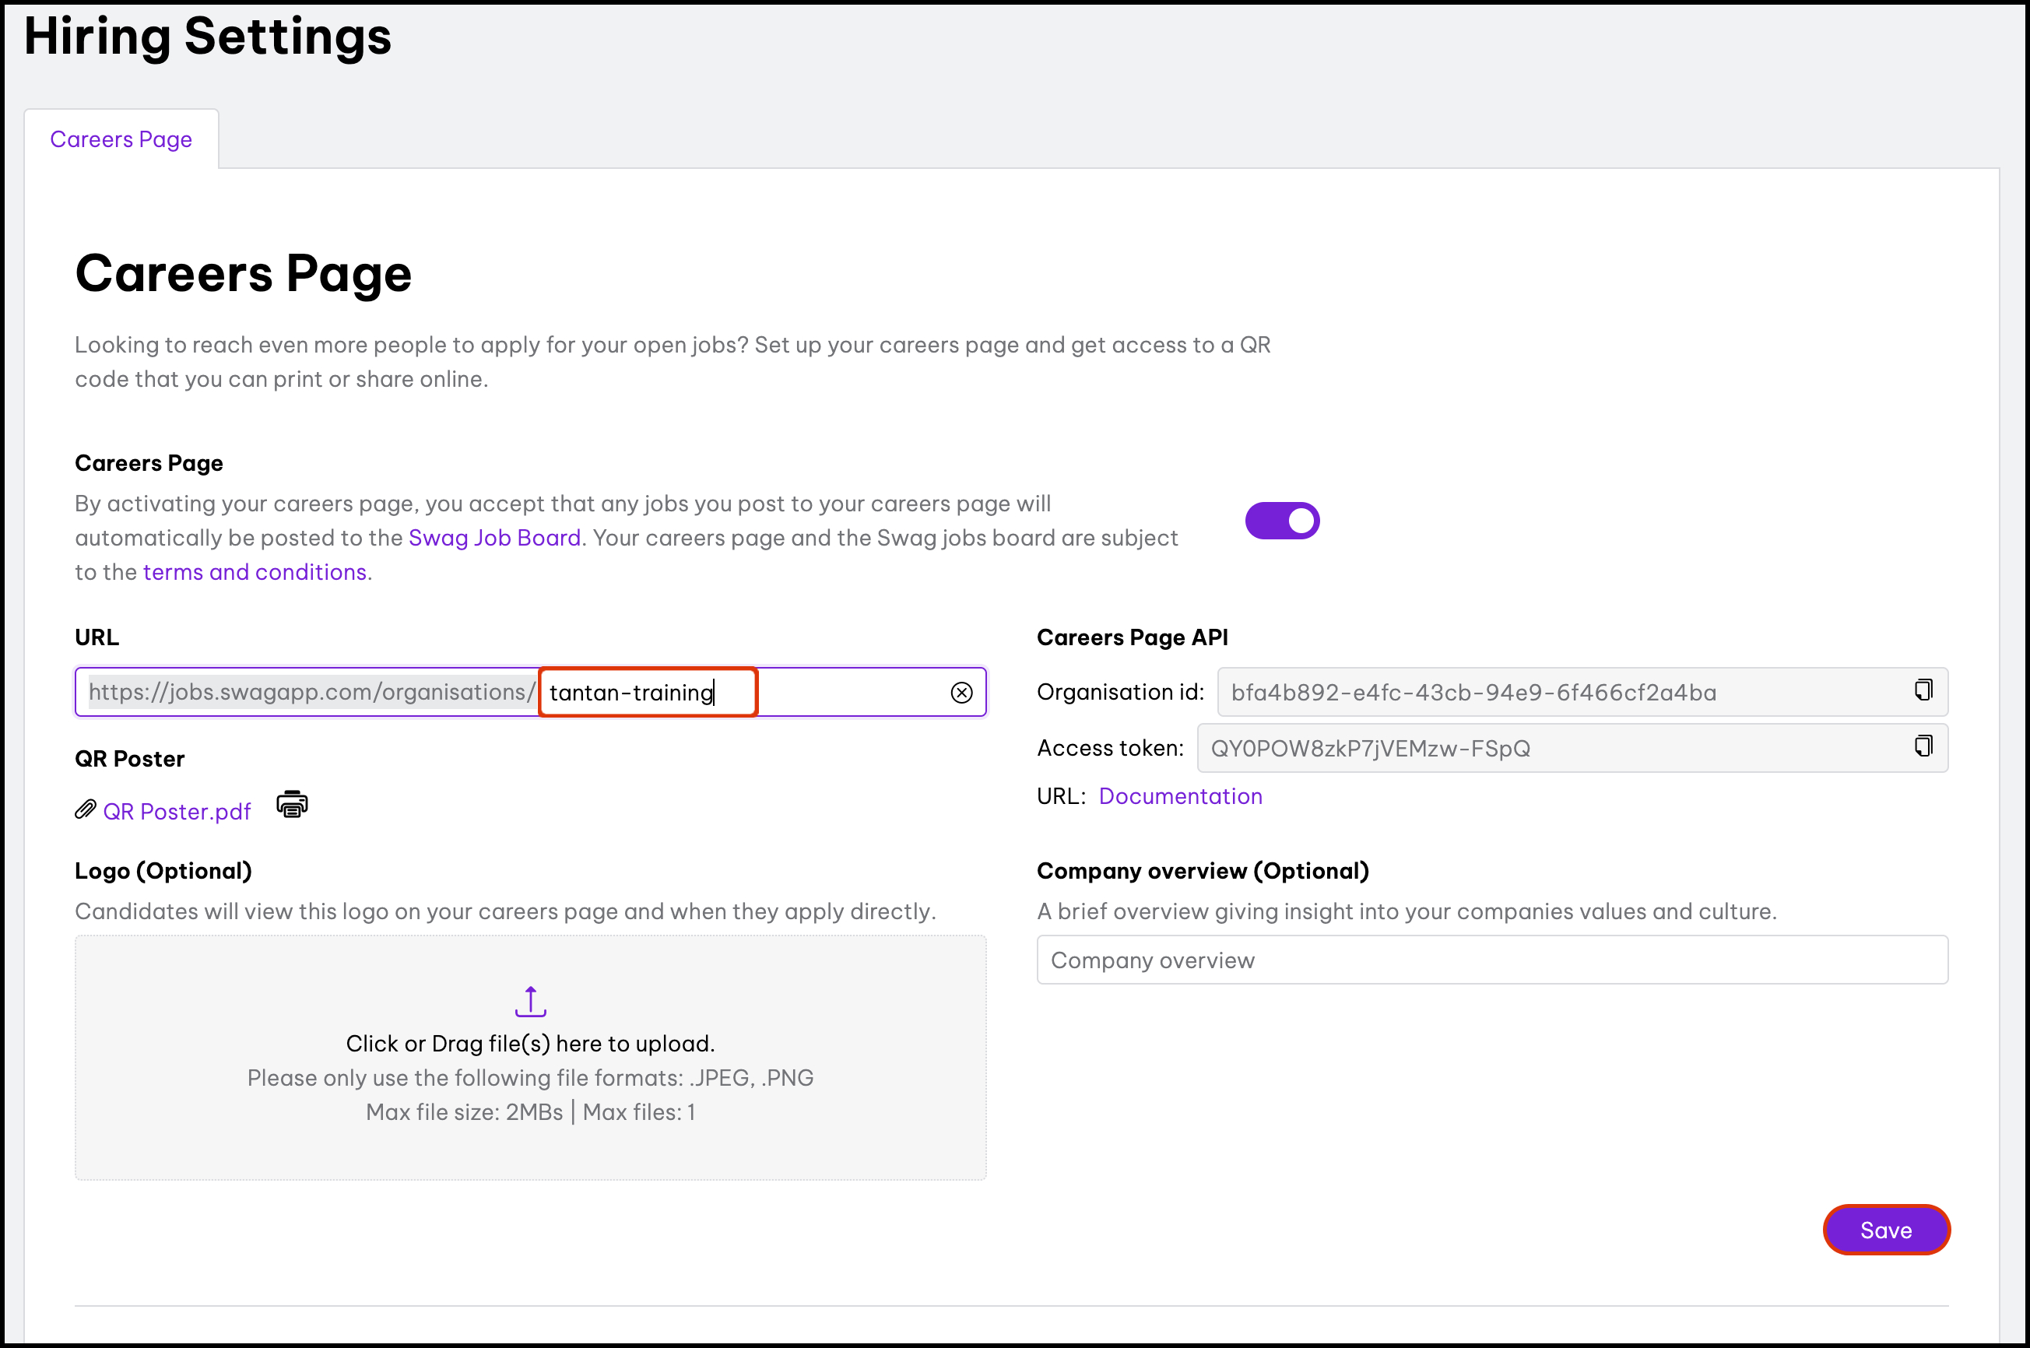Copy the Access token value
The height and width of the screenshot is (1348, 2030).
[1923, 746]
